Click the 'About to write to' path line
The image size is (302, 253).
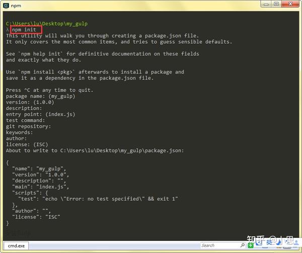pyautogui.click(x=95, y=150)
